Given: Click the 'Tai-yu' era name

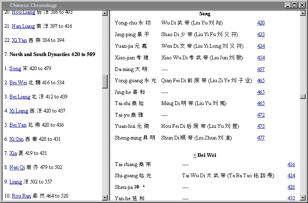Looking at the screenshot, I should tap(122, 115).
